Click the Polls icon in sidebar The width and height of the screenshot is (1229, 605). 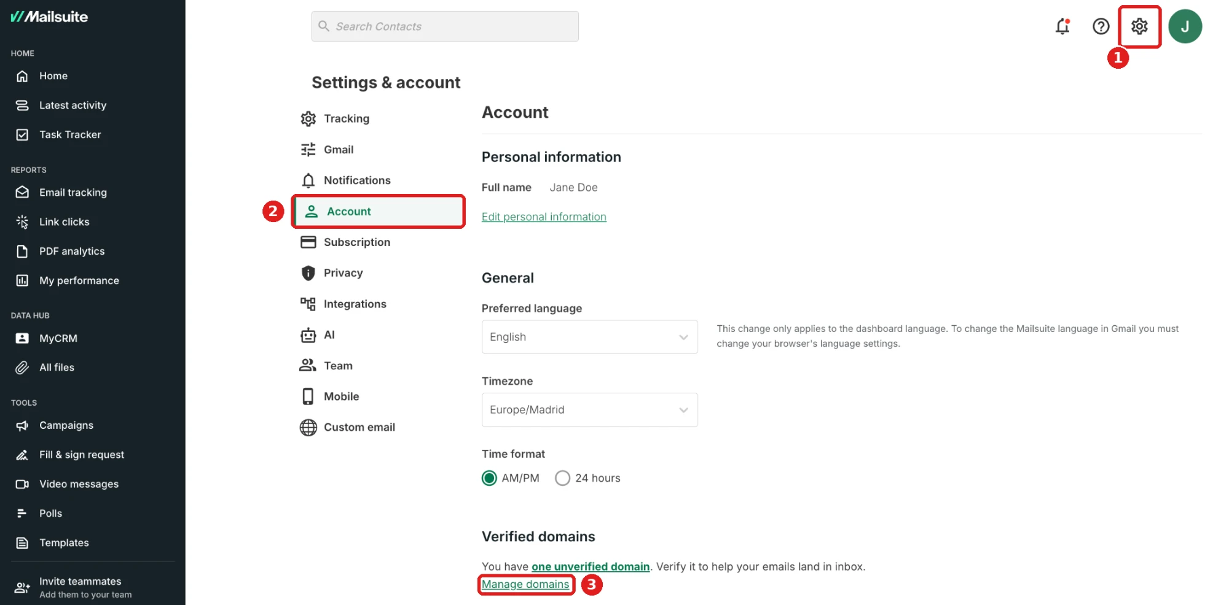22,514
